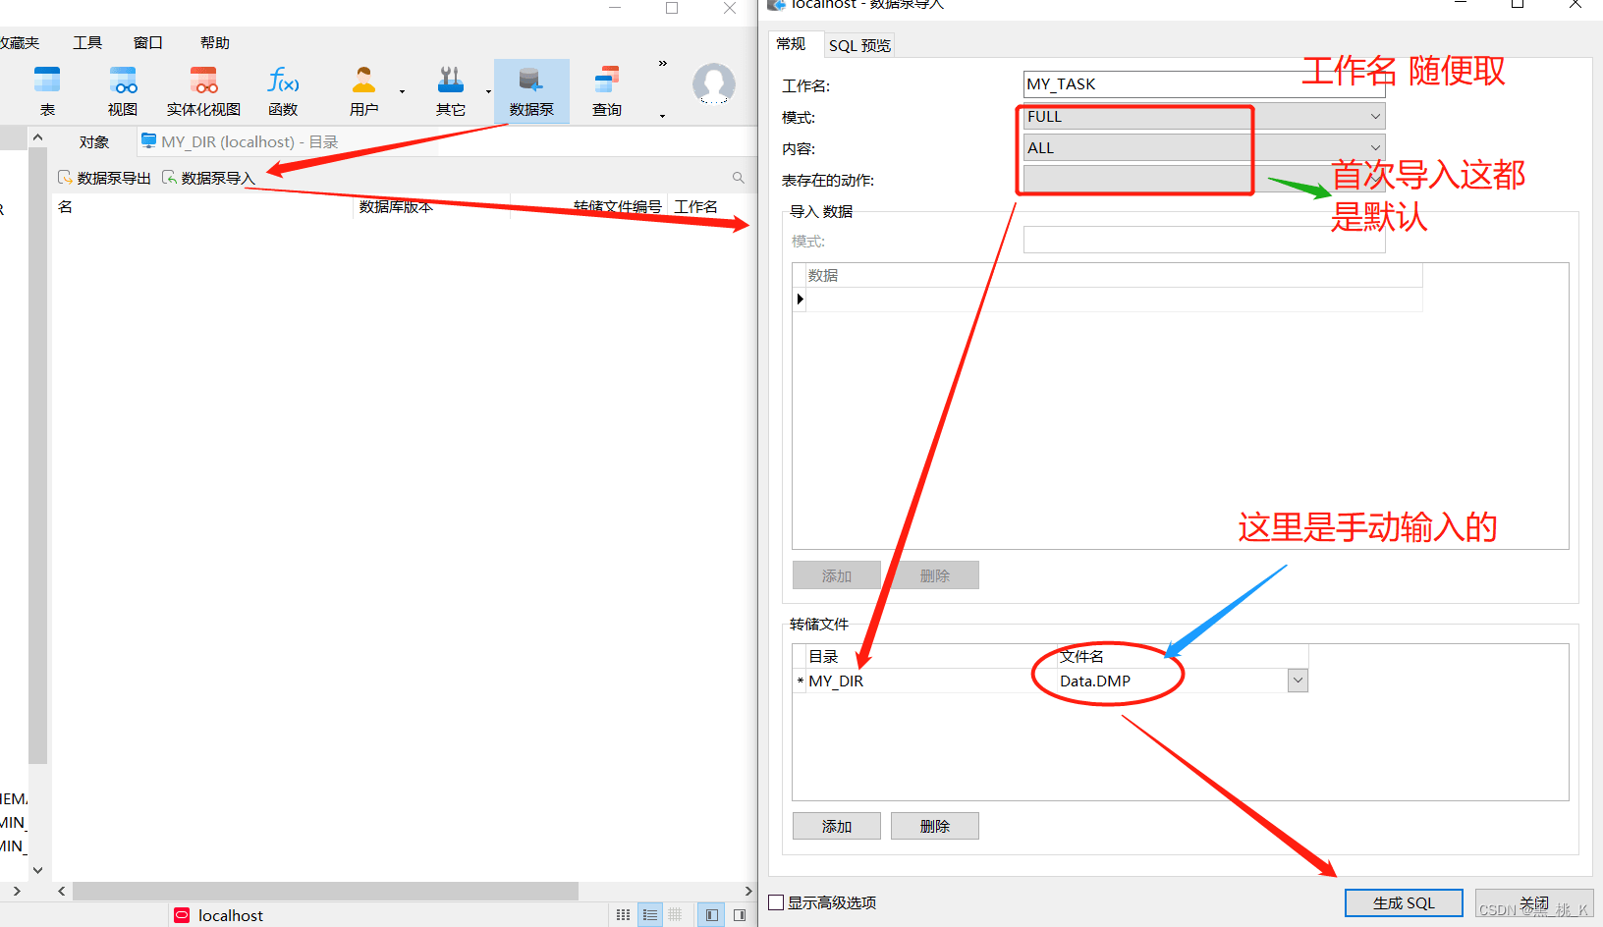Switch to the 常规 tab in import dialog

(792, 44)
